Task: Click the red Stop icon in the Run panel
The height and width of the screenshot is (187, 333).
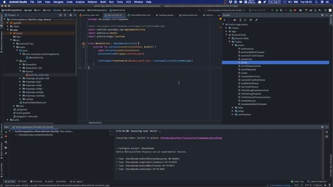Action: (6, 136)
